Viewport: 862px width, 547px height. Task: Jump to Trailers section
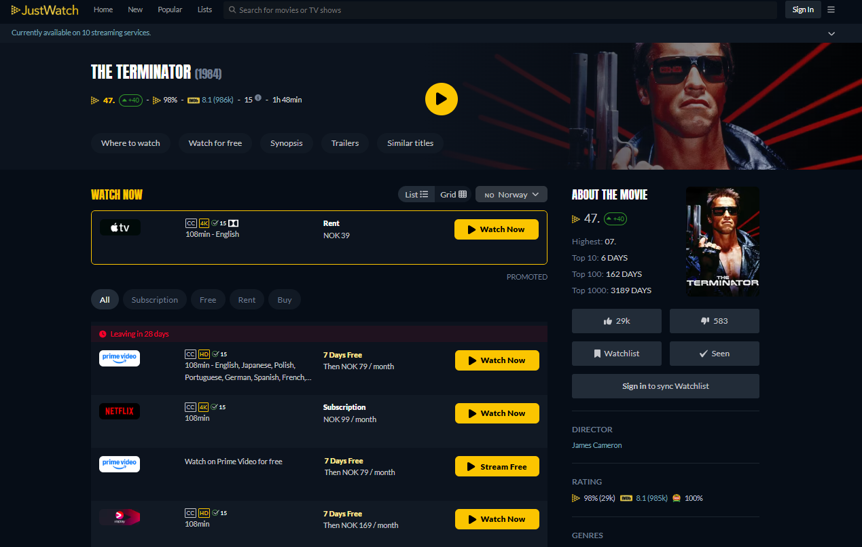coord(345,143)
